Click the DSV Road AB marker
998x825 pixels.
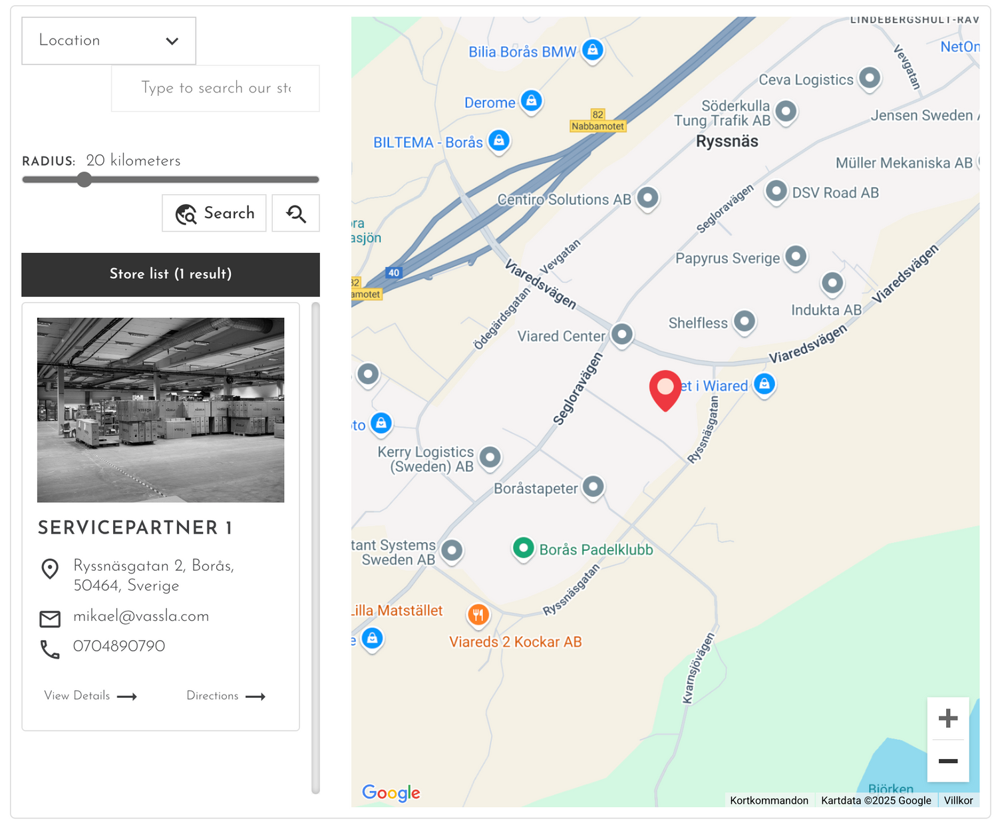pos(776,192)
